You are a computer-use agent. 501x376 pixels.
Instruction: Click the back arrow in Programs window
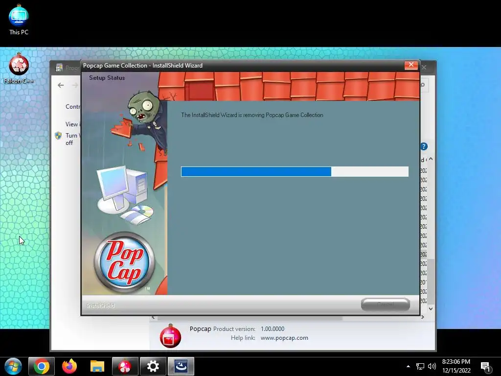61,85
